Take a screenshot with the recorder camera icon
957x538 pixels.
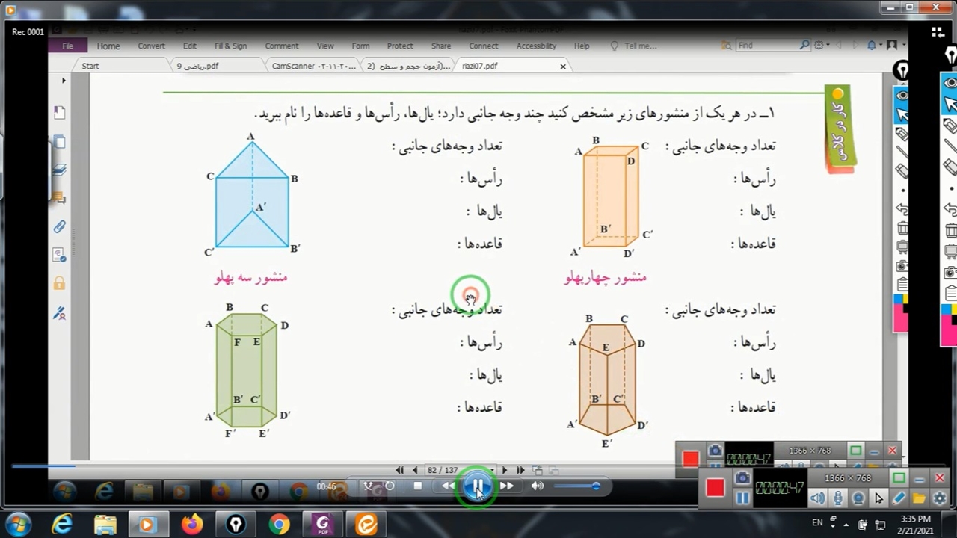pyautogui.click(x=742, y=478)
